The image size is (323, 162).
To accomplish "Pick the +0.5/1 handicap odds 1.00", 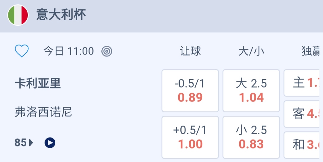I will [190, 137].
